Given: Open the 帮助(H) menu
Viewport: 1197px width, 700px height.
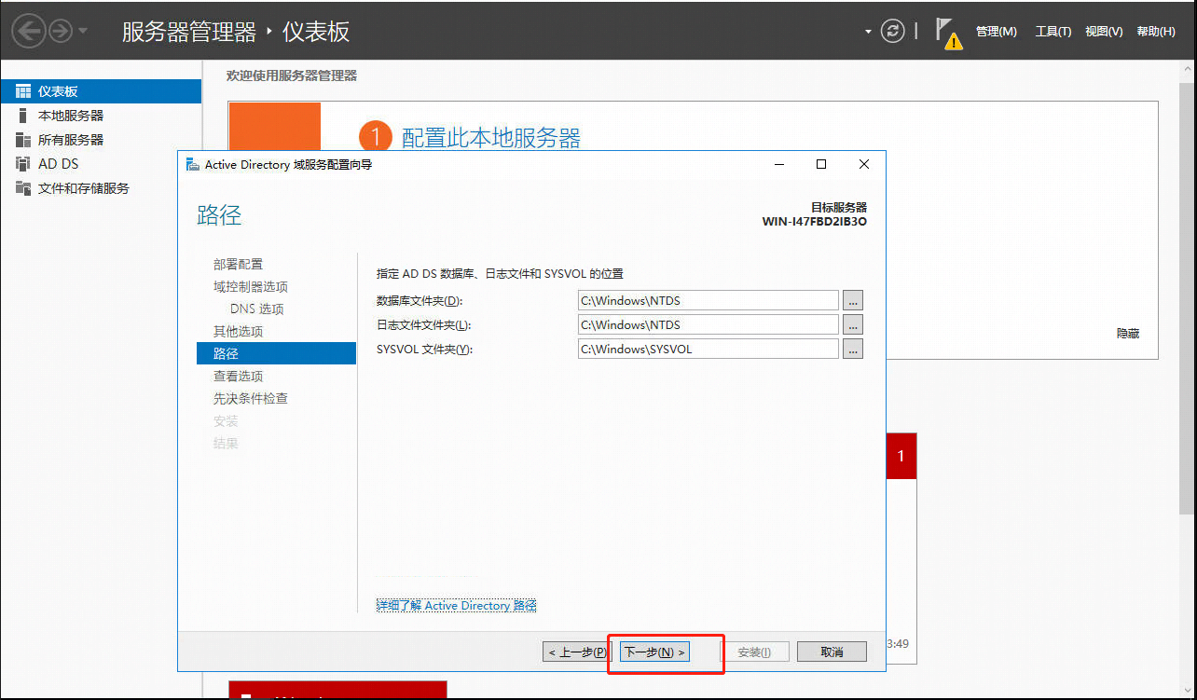Looking at the screenshot, I should 1156,32.
